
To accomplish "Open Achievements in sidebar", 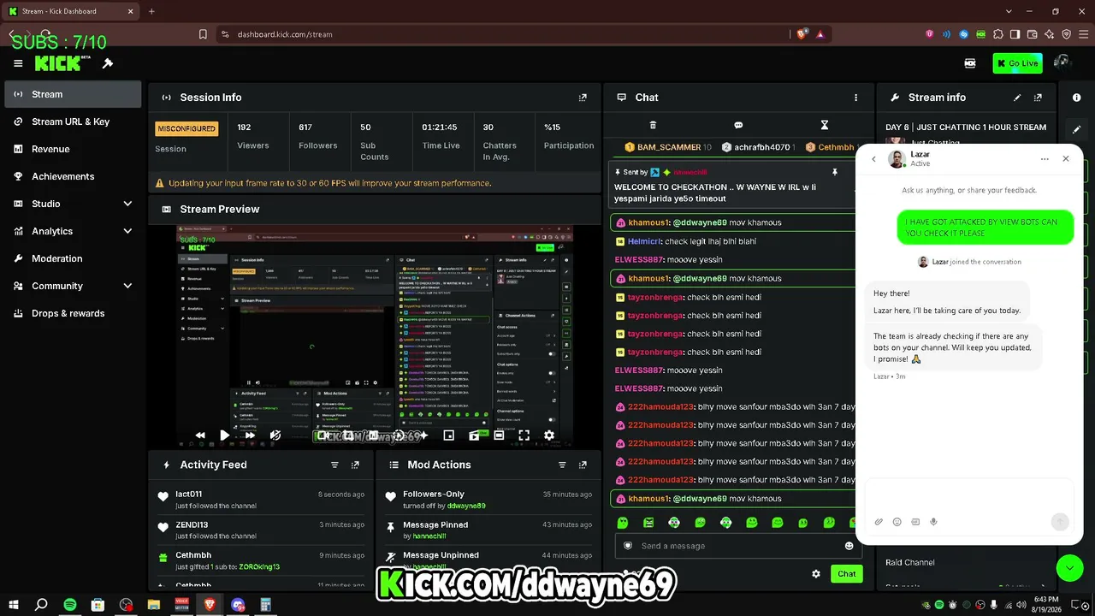I will pyautogui.click(x=73, y=176).
